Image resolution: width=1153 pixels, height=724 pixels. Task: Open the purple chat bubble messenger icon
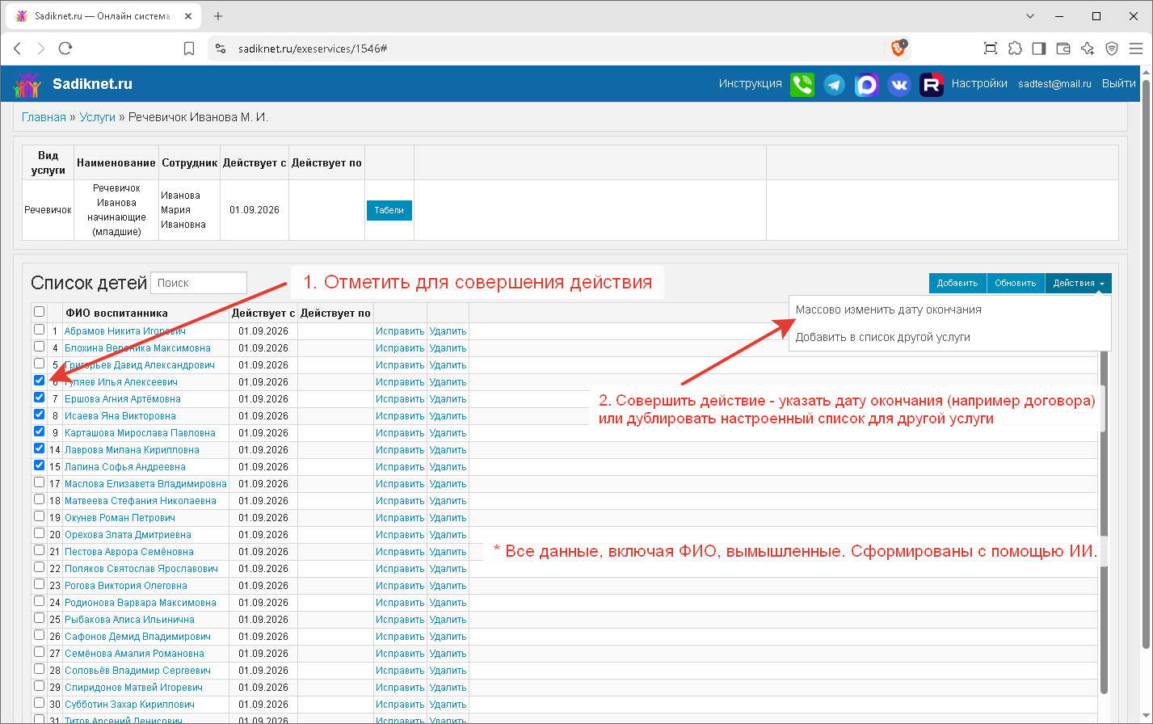click(867, 85)
